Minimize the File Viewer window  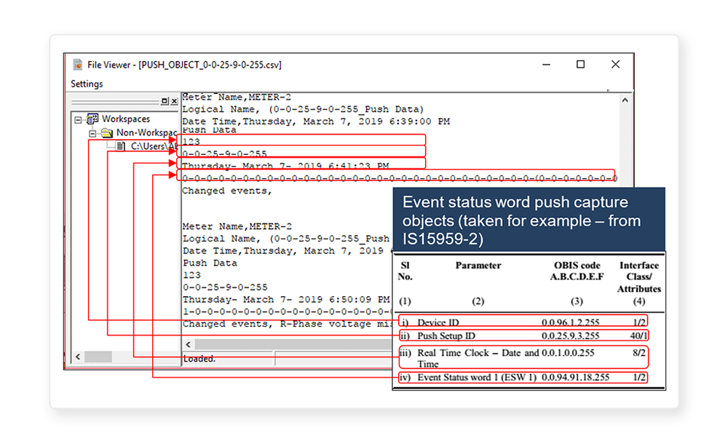click(545, 64)
